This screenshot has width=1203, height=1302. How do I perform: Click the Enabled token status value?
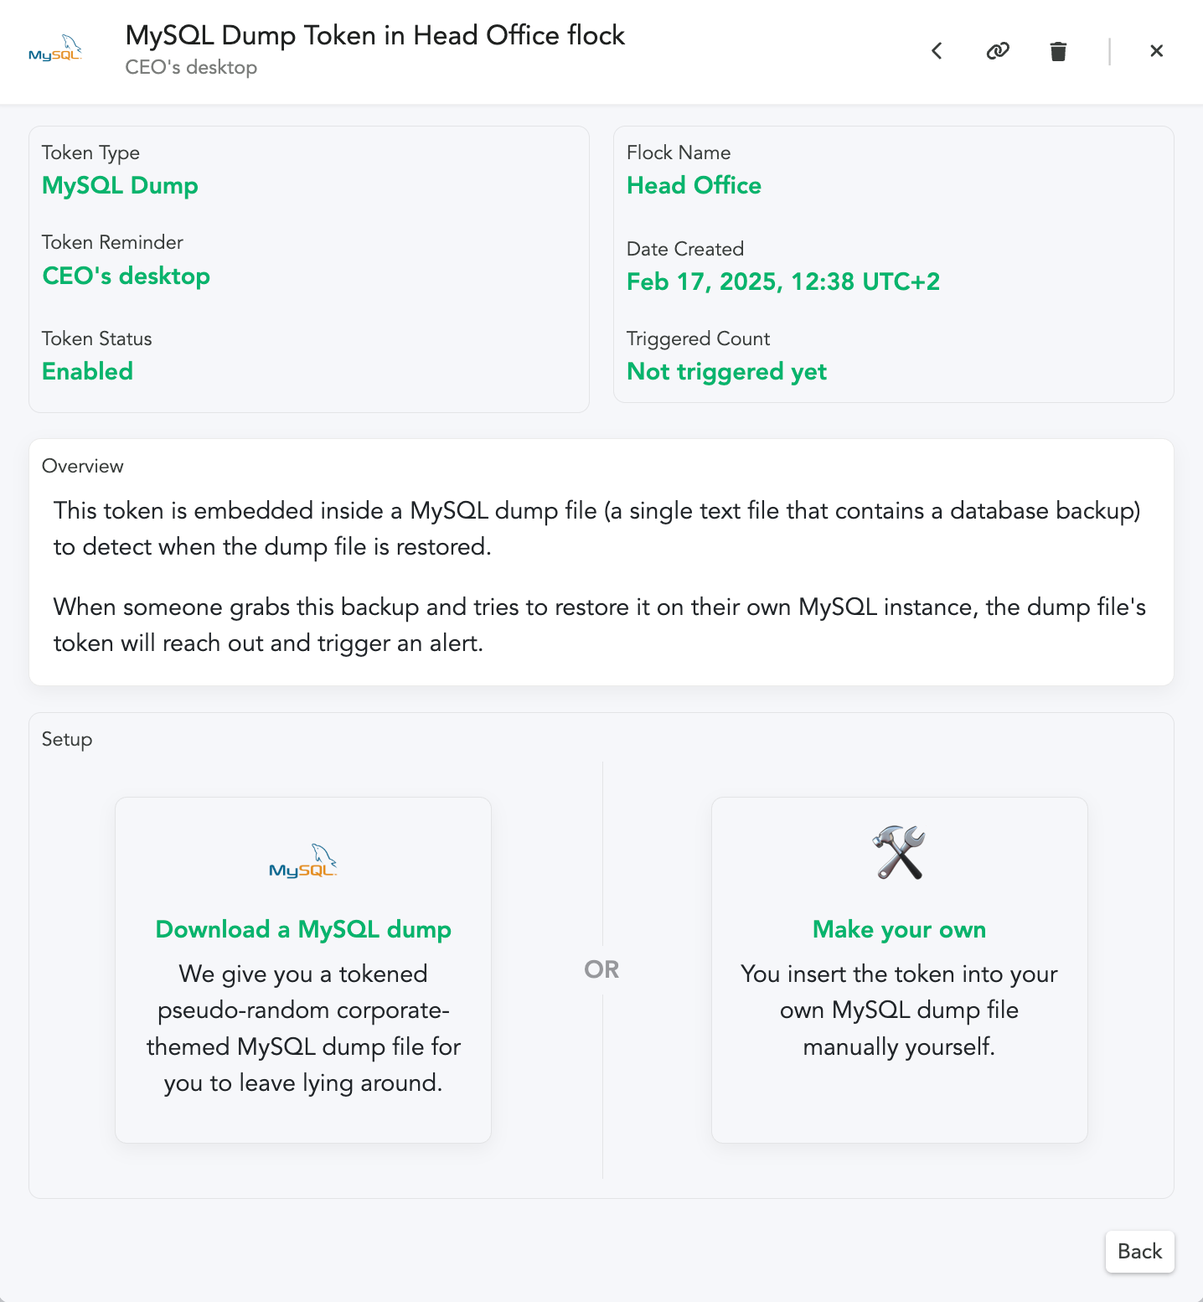click(87, 371)
